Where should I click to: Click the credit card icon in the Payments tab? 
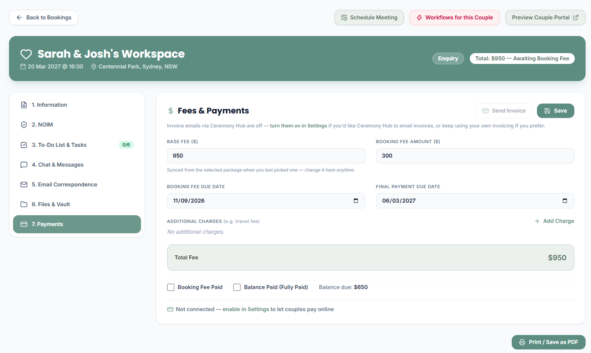24,224
